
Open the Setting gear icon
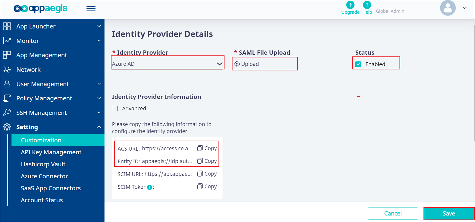tap(7, 127)
